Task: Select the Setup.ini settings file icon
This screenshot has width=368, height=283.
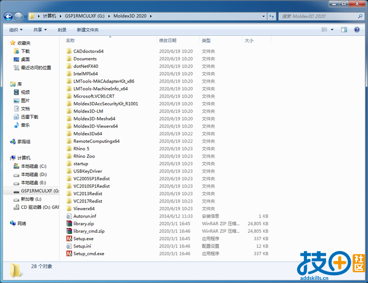Action: [69, 246]
